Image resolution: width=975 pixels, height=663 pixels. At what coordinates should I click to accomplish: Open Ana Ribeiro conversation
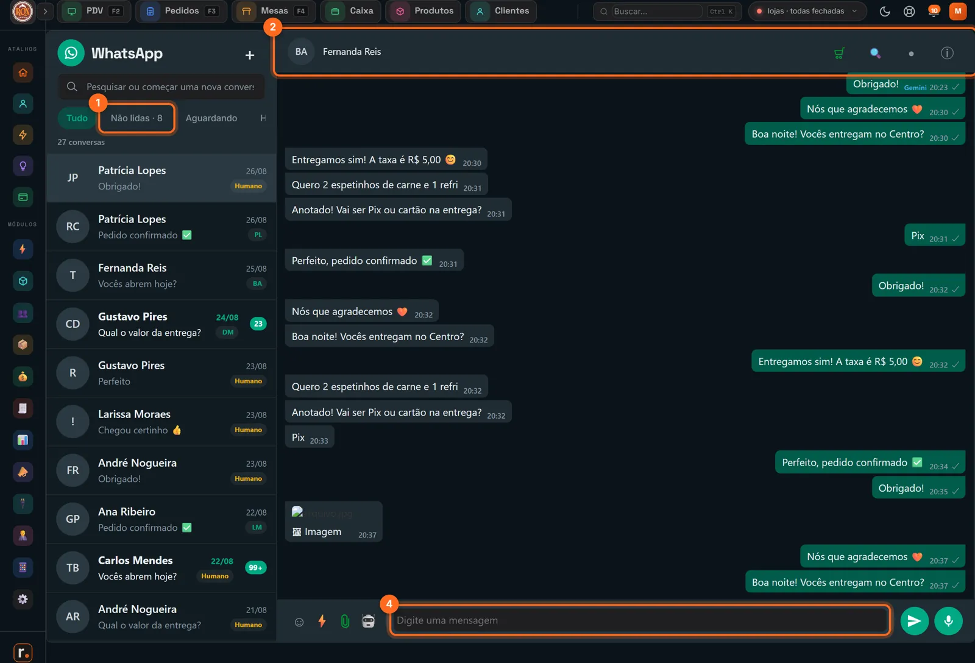(x=161, y=519)
